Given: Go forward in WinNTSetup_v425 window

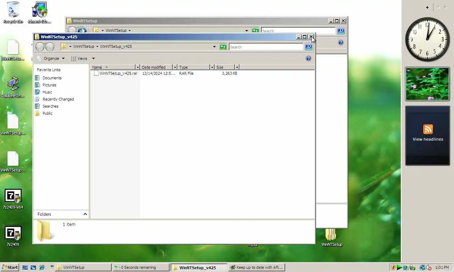Looking at the screenshot, I should coord(50,47).
